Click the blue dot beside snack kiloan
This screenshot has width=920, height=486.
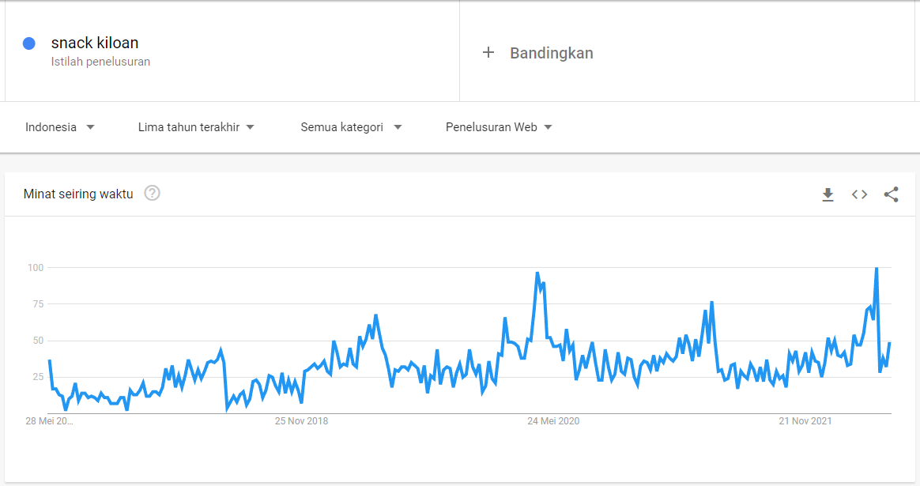[29, 43]
